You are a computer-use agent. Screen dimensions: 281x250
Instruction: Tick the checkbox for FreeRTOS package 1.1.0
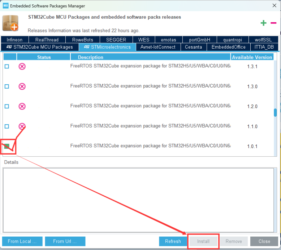[x=7, y=126]
